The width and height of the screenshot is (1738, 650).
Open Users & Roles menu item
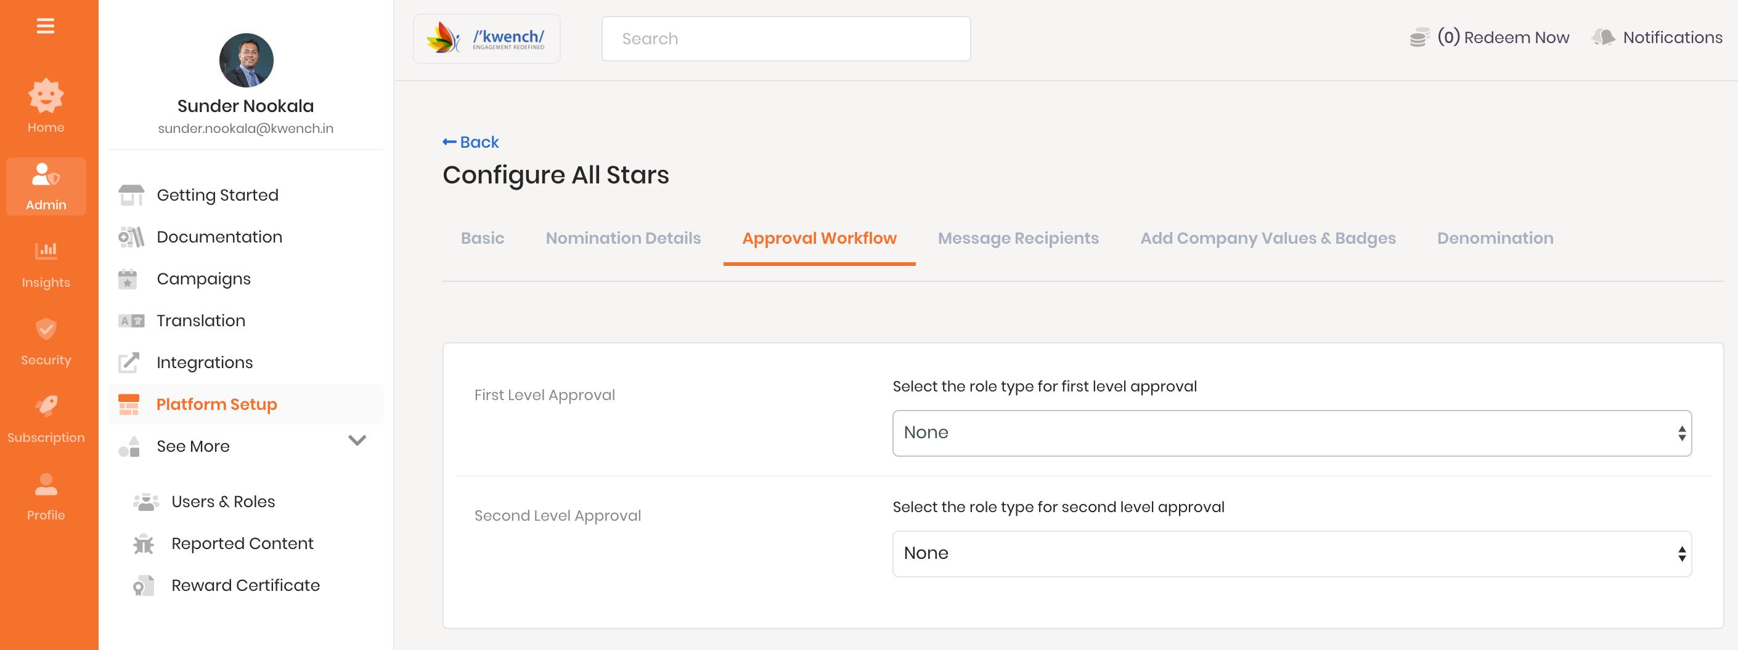click(222, 501)
